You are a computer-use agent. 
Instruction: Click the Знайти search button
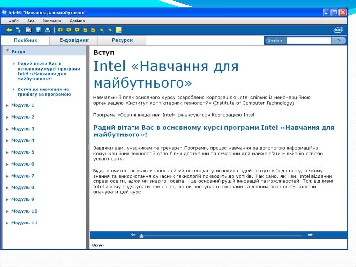pyautogui.click(x=275, y=40)
